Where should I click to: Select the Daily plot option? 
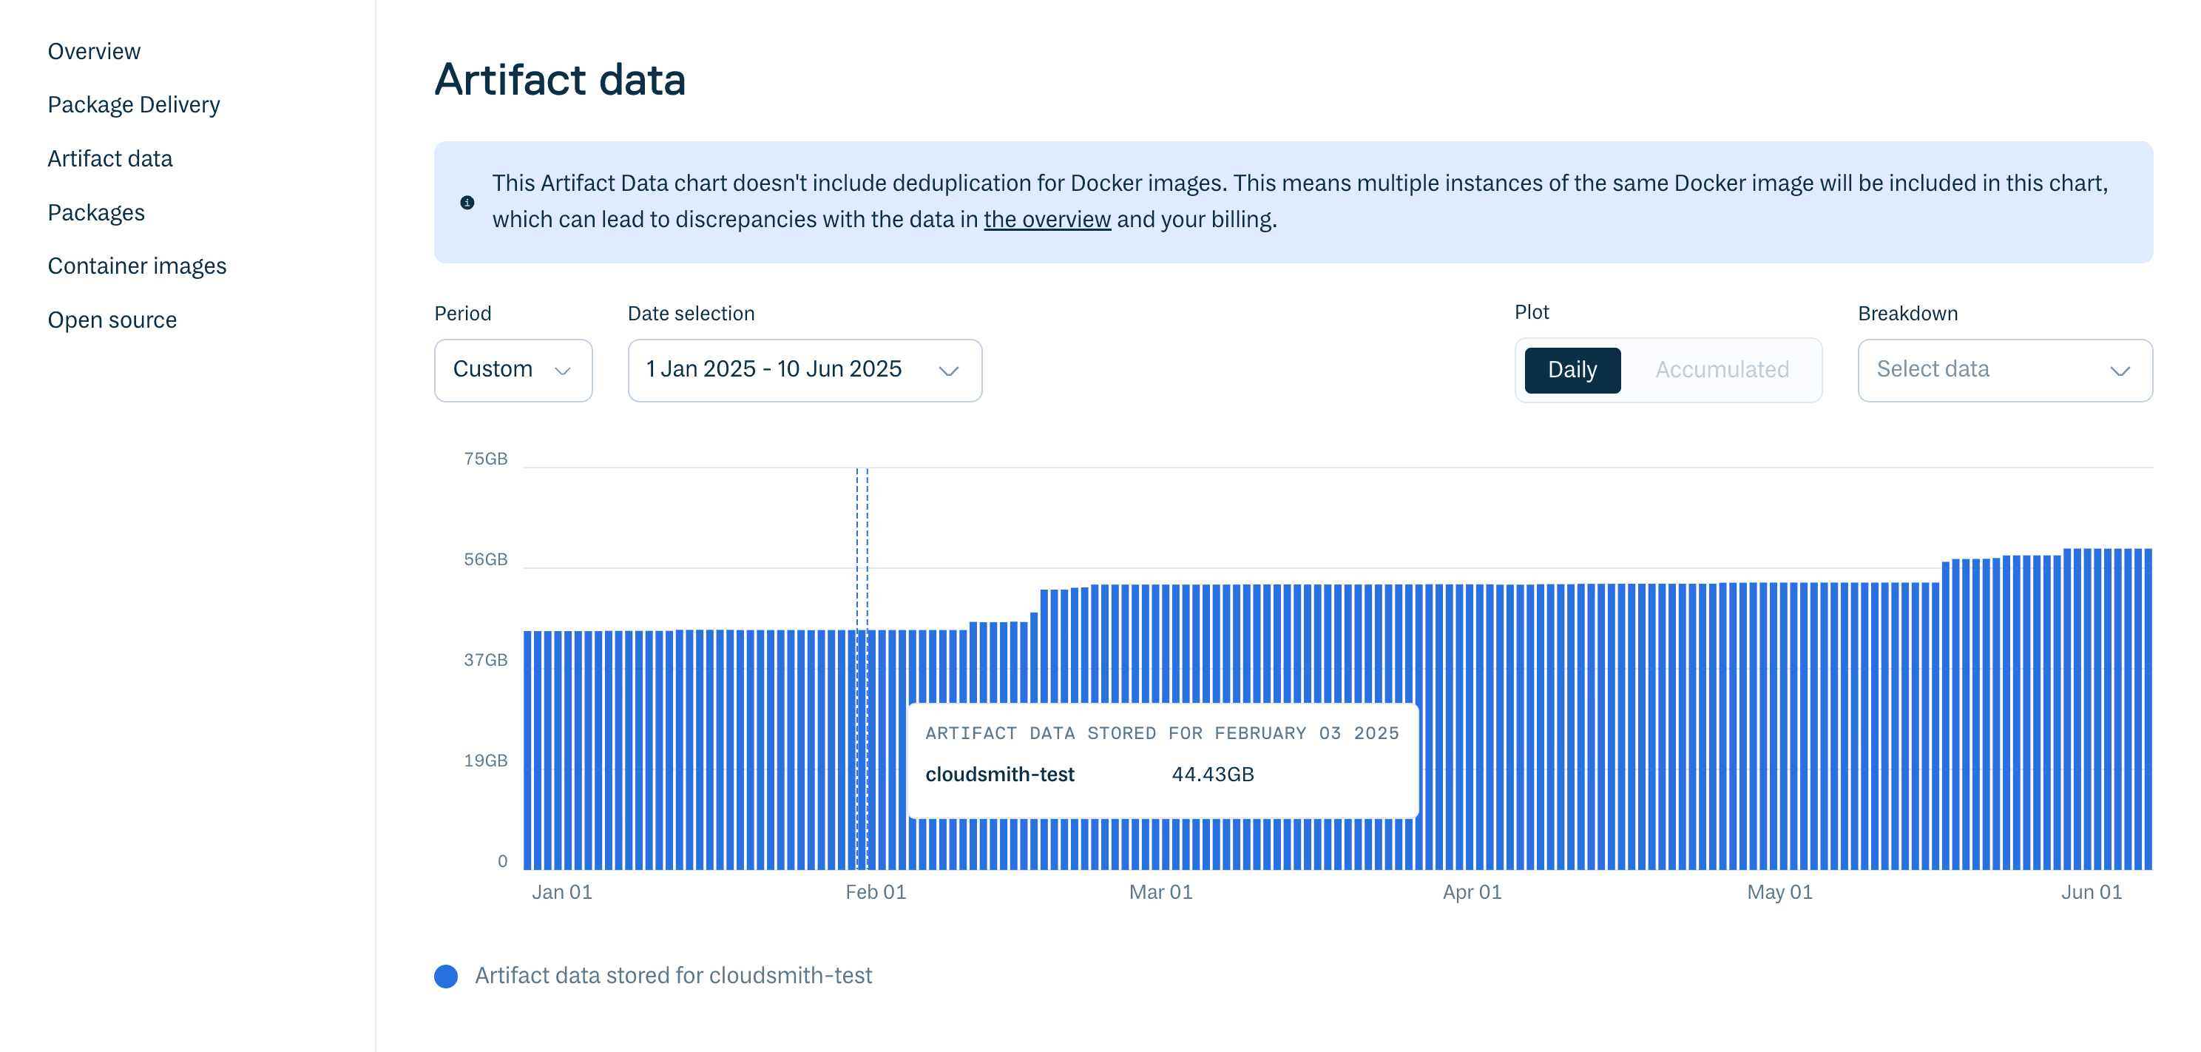pyautogui.click(x=1572, y=370)
